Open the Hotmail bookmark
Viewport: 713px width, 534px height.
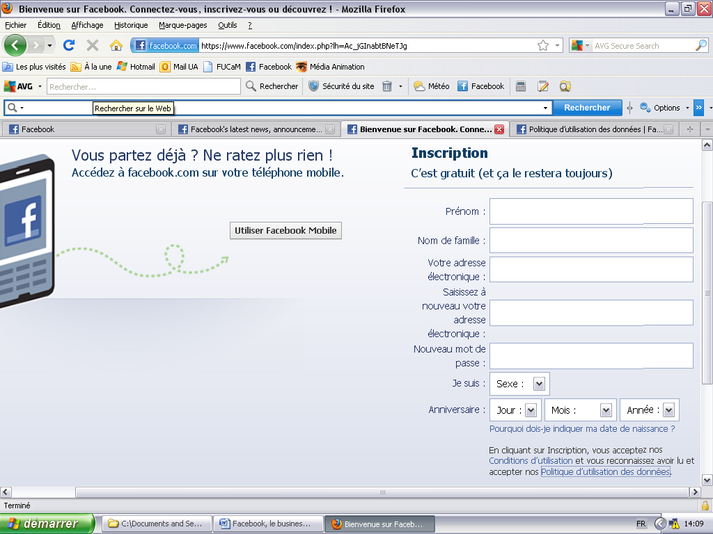click(136, 67)
